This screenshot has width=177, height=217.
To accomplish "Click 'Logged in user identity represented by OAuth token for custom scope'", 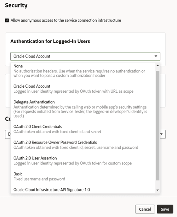I will [x=73, y=163].
